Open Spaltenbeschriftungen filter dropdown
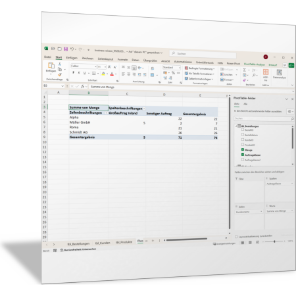 tap(144, 109)
